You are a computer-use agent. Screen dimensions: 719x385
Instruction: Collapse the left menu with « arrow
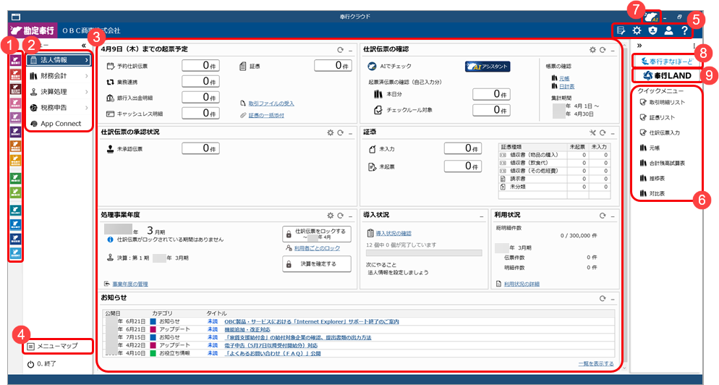[83, 46]
